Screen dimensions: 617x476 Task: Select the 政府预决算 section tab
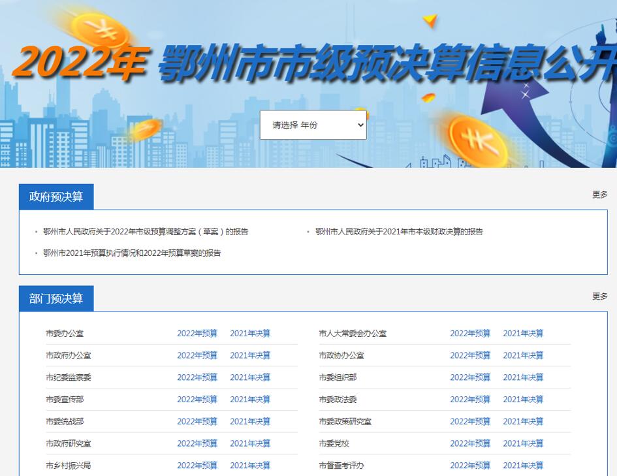pyautogui.click(x=56, y=197)
